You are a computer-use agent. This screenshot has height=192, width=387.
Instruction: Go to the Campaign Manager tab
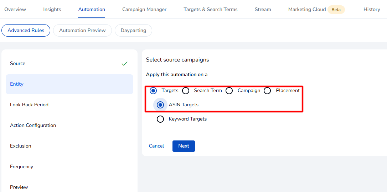(x=144, y=10)
